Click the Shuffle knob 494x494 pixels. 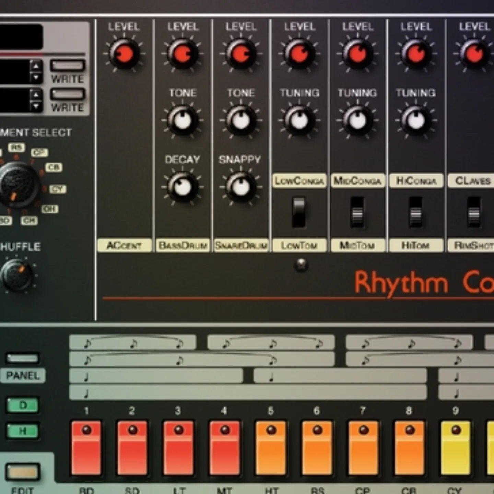coord(17,275)
